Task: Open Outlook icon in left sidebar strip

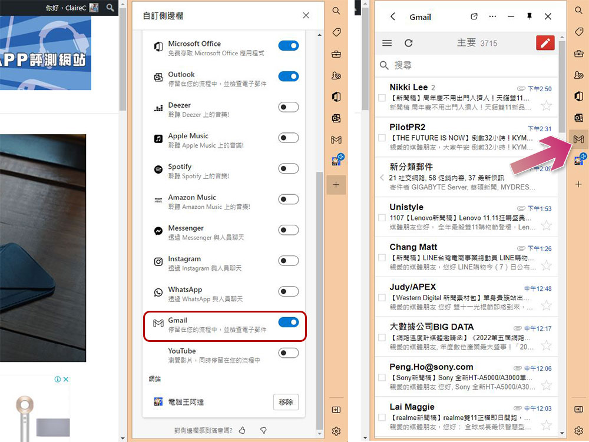Action: pos(336,118)
